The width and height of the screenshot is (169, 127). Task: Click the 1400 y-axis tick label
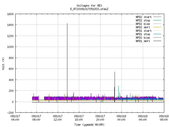(10, 25)
